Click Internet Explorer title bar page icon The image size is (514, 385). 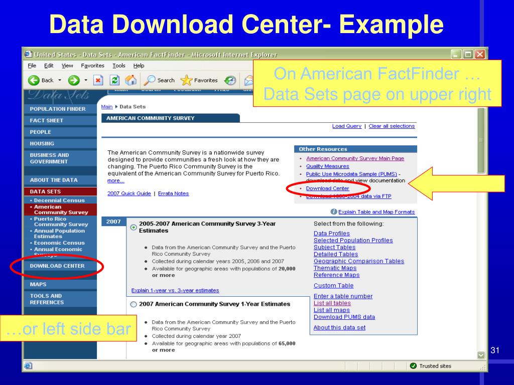(29, 54)
